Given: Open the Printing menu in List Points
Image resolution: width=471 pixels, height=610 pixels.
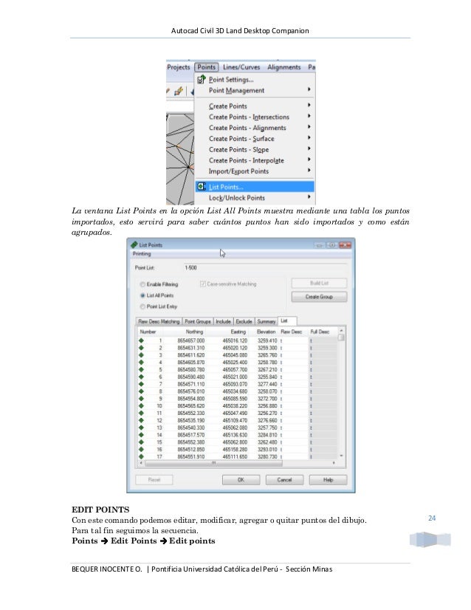Looking at the screenshot, I should tap(142, 253).
